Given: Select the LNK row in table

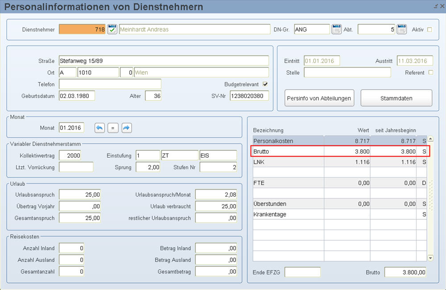Looking at the screenshot, I should coord(339,162).
